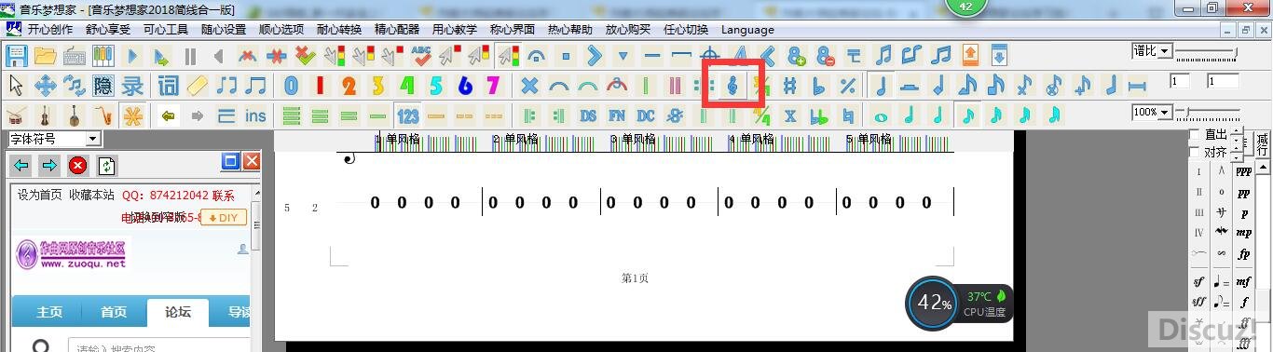
Task: Click the add 8 octave plus icon
Action: pos(797,55)
